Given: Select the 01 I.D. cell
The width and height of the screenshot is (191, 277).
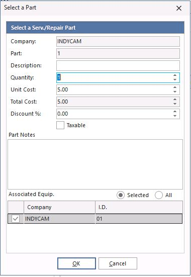Looking at the screenshot, I should click(x=139, y=219).
